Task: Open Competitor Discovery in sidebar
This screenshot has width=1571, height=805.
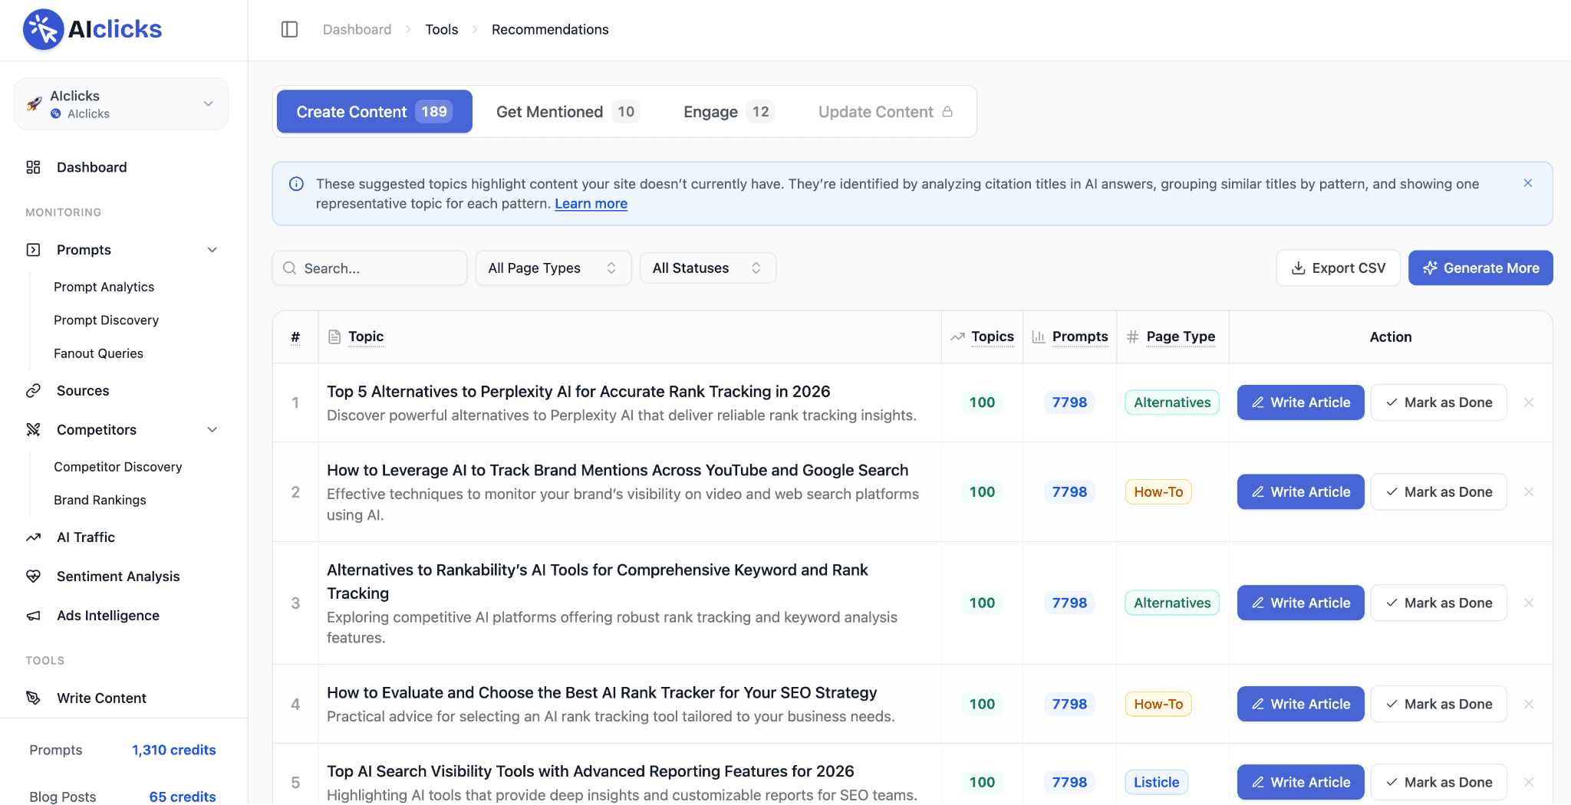Action: click(x=117, y=467)
